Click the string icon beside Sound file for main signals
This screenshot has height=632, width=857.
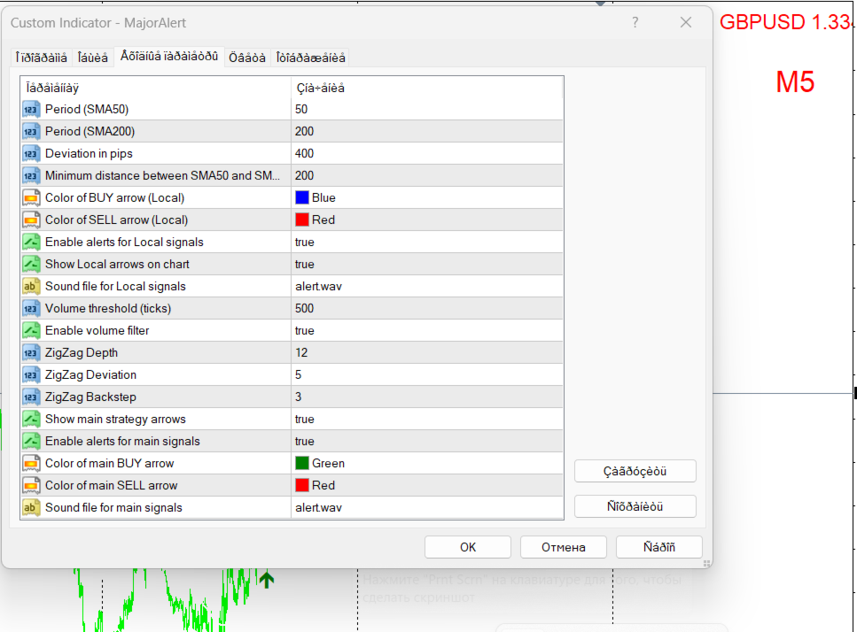(x=31, y=507)
